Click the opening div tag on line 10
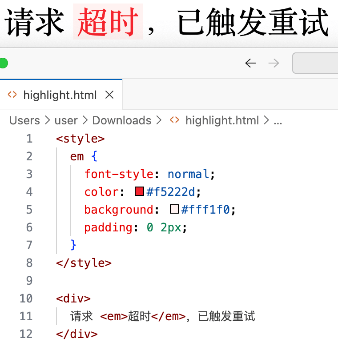Screen dimensions: 338x342 73,298
